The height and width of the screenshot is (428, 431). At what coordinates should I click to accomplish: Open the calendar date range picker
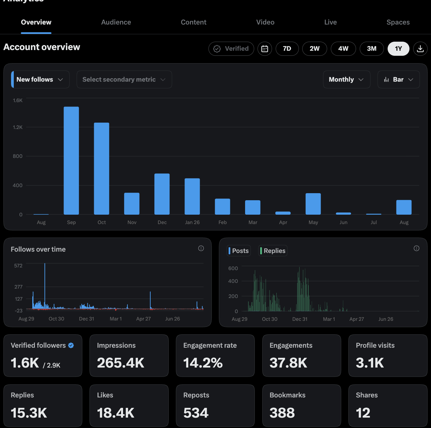pyautogui.click(x=265, y=49)
